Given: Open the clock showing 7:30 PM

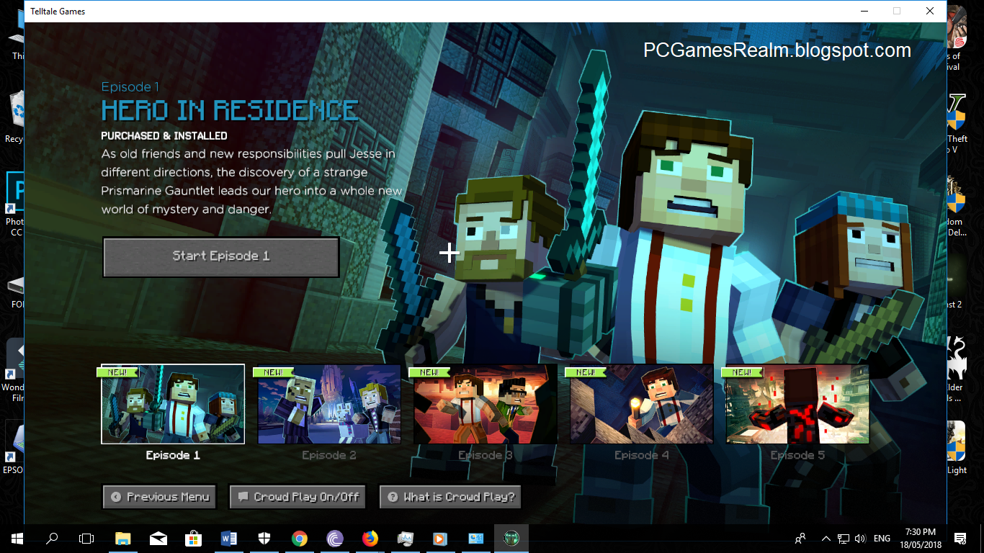Looking at the screenshot, I should click(922, 538).
